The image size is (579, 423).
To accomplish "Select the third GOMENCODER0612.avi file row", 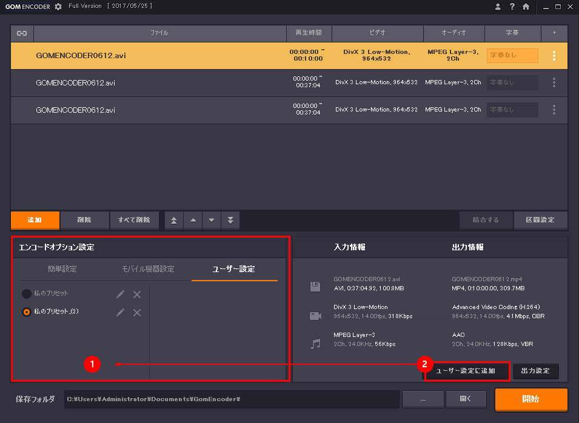I will [x=289, y=110].
